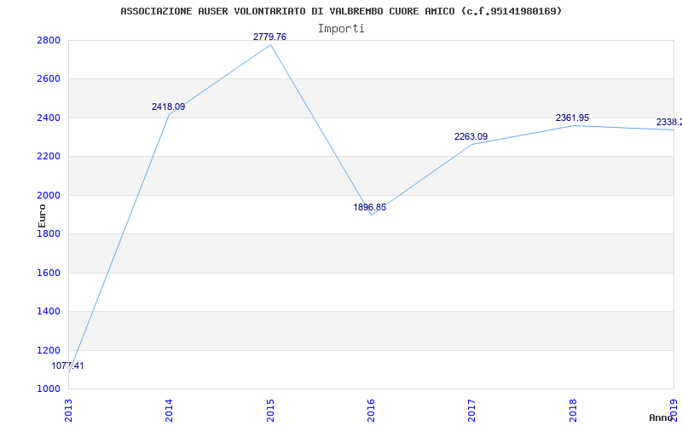Click the x-axis year 2013

(68, 410)
